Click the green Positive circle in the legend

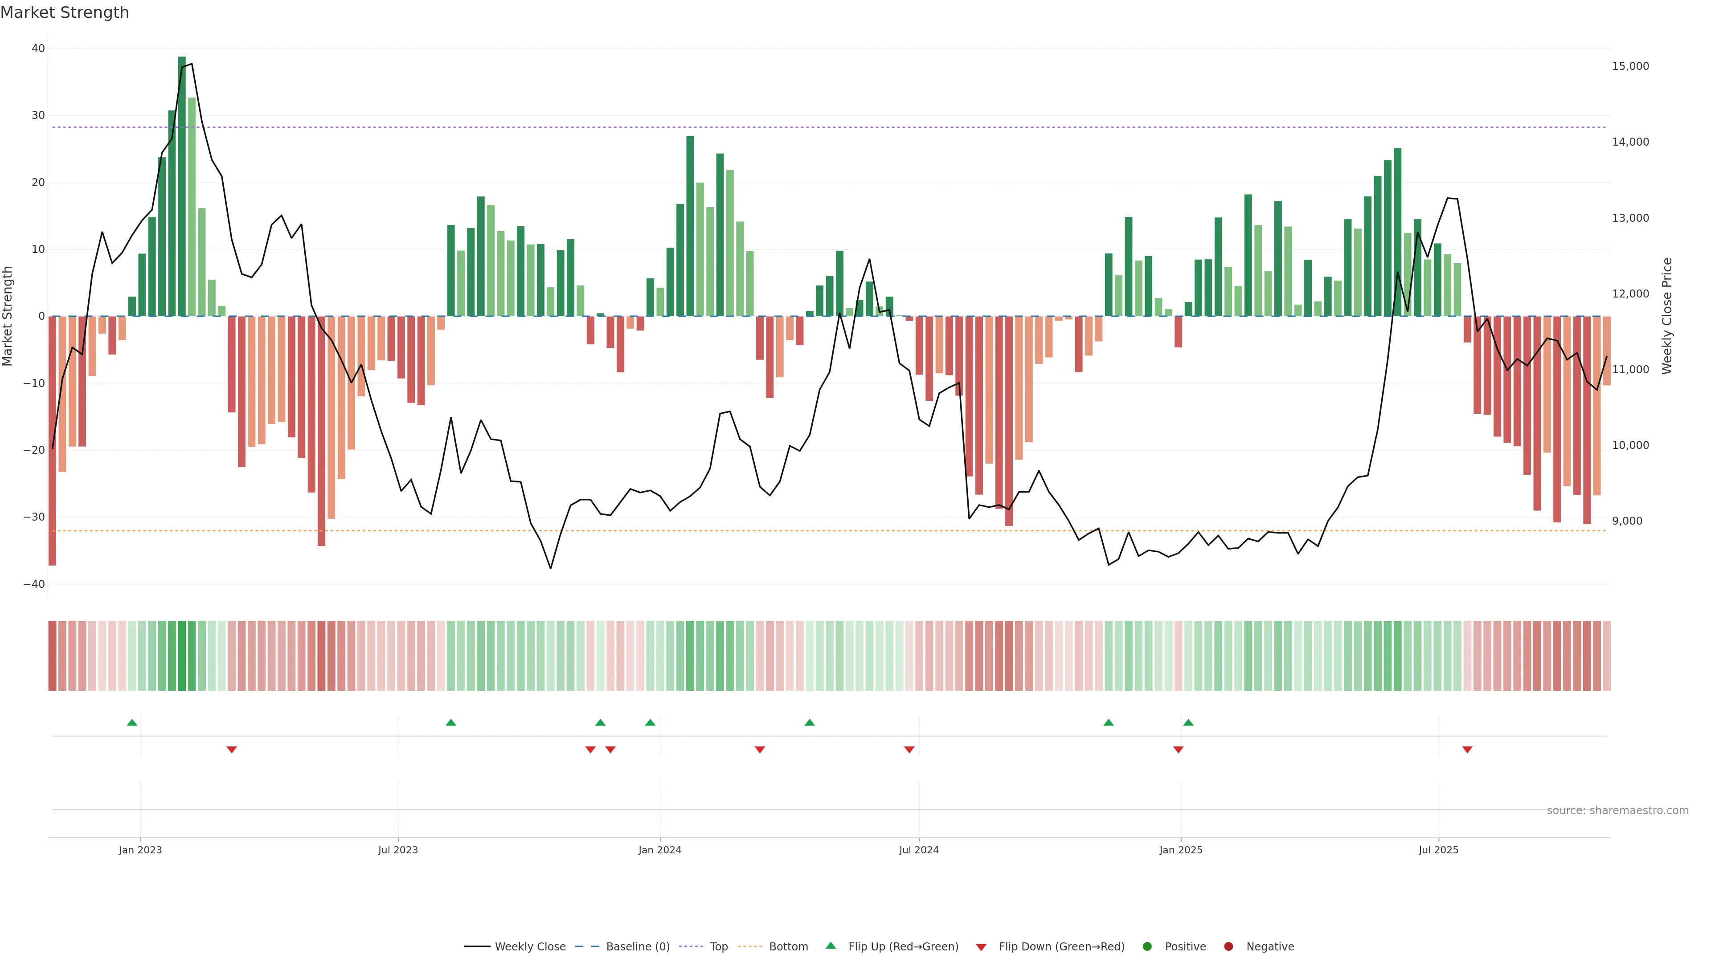tap(1147, 947)
